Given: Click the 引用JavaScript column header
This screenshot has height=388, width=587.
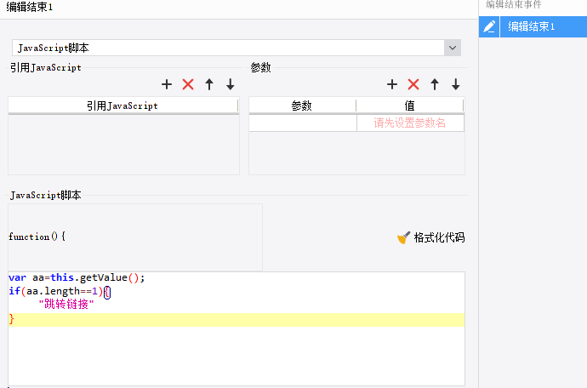Looking at the screenshot, I should click(123, 106).
